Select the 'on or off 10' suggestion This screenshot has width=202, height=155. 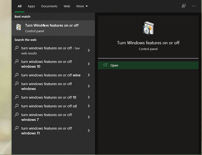tap(53, 97)
